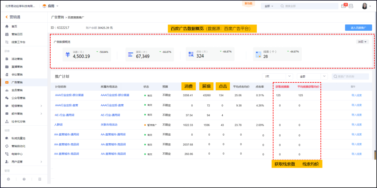This screenshot has width=377, height=188.
Task: Open settings gear at sidebar bottom
Action: (8, 179)
